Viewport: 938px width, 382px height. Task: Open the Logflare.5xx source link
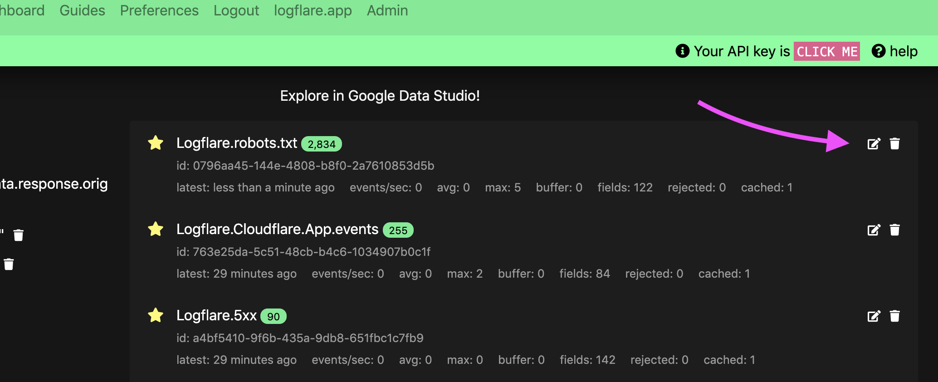pos(216,315)
